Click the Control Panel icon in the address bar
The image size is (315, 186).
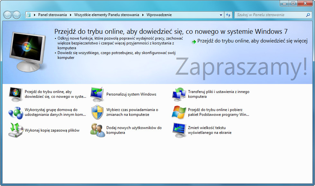pos(29,15)
